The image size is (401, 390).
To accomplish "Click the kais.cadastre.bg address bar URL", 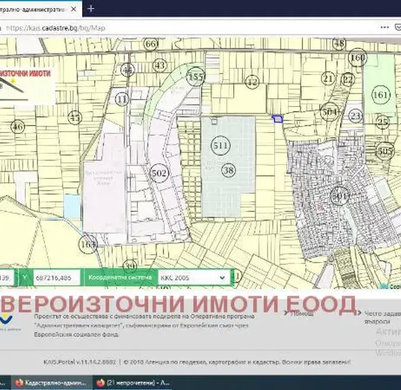I will click(x=56, y=28).
